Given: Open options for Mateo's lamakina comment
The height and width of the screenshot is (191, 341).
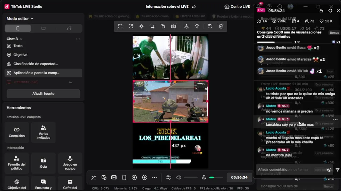Looking at the screenshot, I should (x=335, y=120).
